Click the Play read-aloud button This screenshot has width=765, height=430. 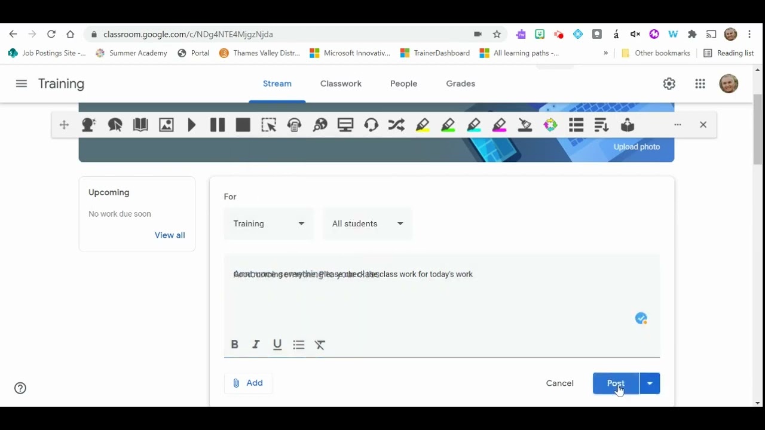(192, 125)
